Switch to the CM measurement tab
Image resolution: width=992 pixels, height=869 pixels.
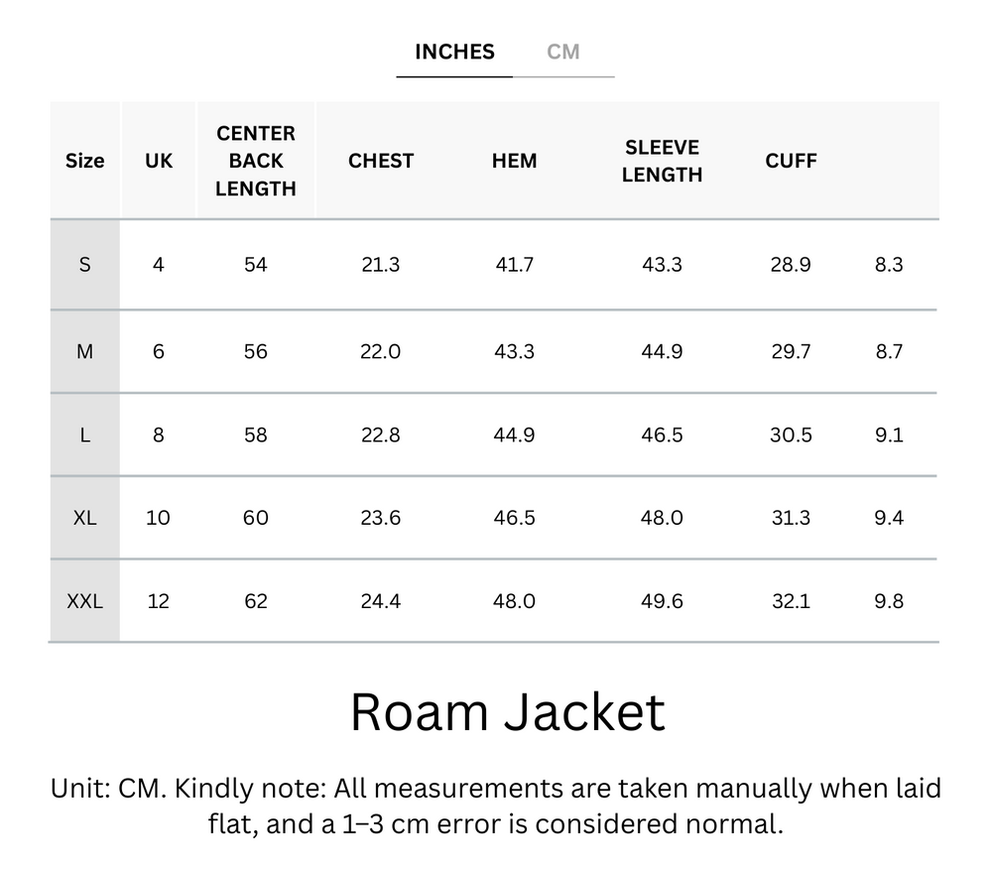[x=565, y=52]
